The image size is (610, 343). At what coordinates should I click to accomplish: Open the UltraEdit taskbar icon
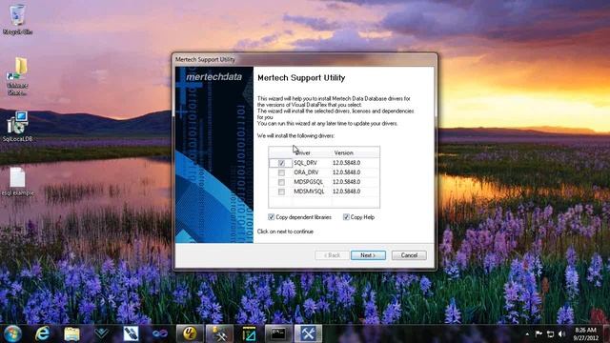click(x=190, y=333)
